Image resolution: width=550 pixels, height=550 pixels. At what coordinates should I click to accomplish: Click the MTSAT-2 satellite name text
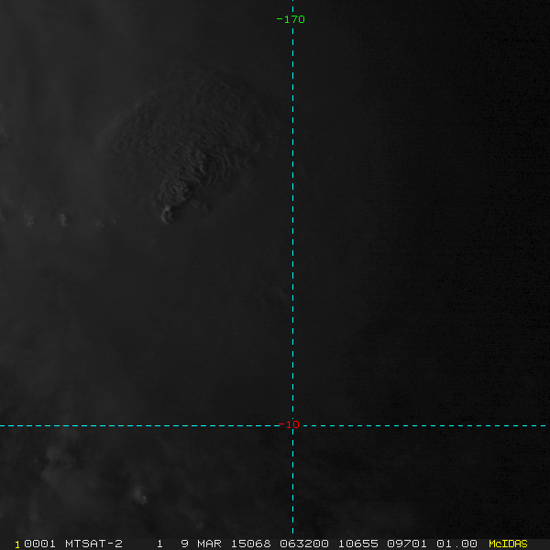coord(93,544)
